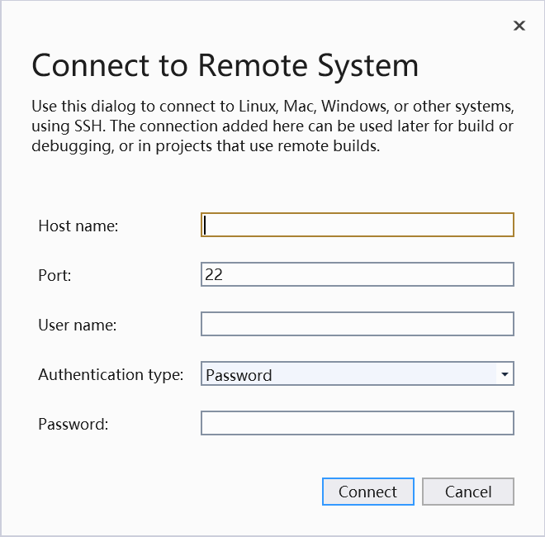Click the 'User name:' label

tap(77, 325)
